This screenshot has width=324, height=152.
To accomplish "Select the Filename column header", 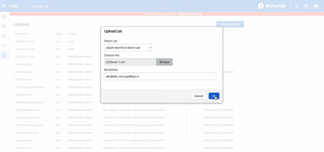I will [22, 34].
